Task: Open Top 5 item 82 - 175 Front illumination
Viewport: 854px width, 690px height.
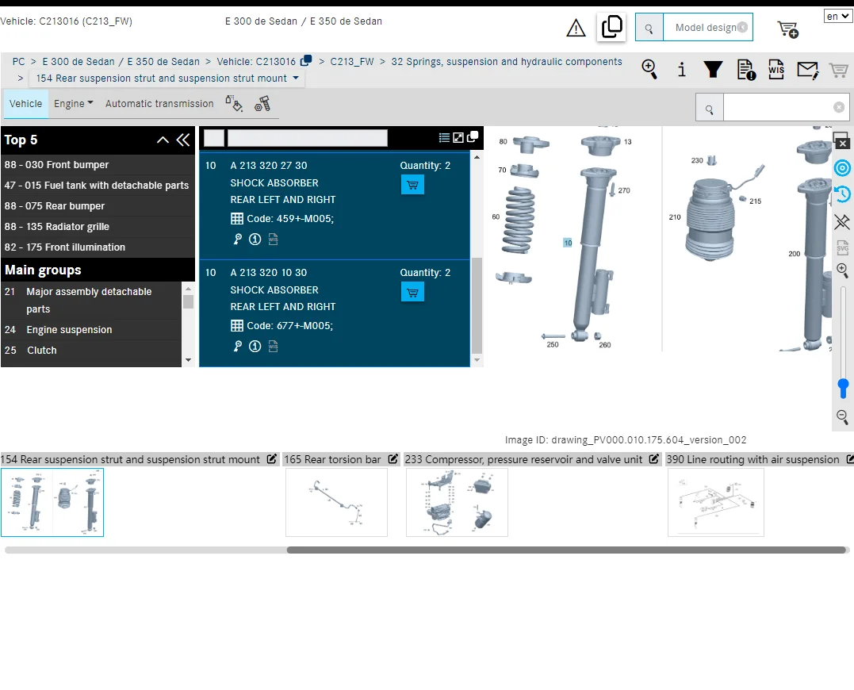Action: click(x=98, y=247)
